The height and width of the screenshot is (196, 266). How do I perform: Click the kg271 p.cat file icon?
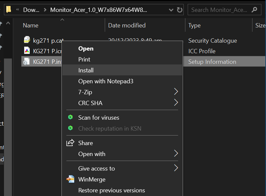pyautogui.click(x=27, y=40)
